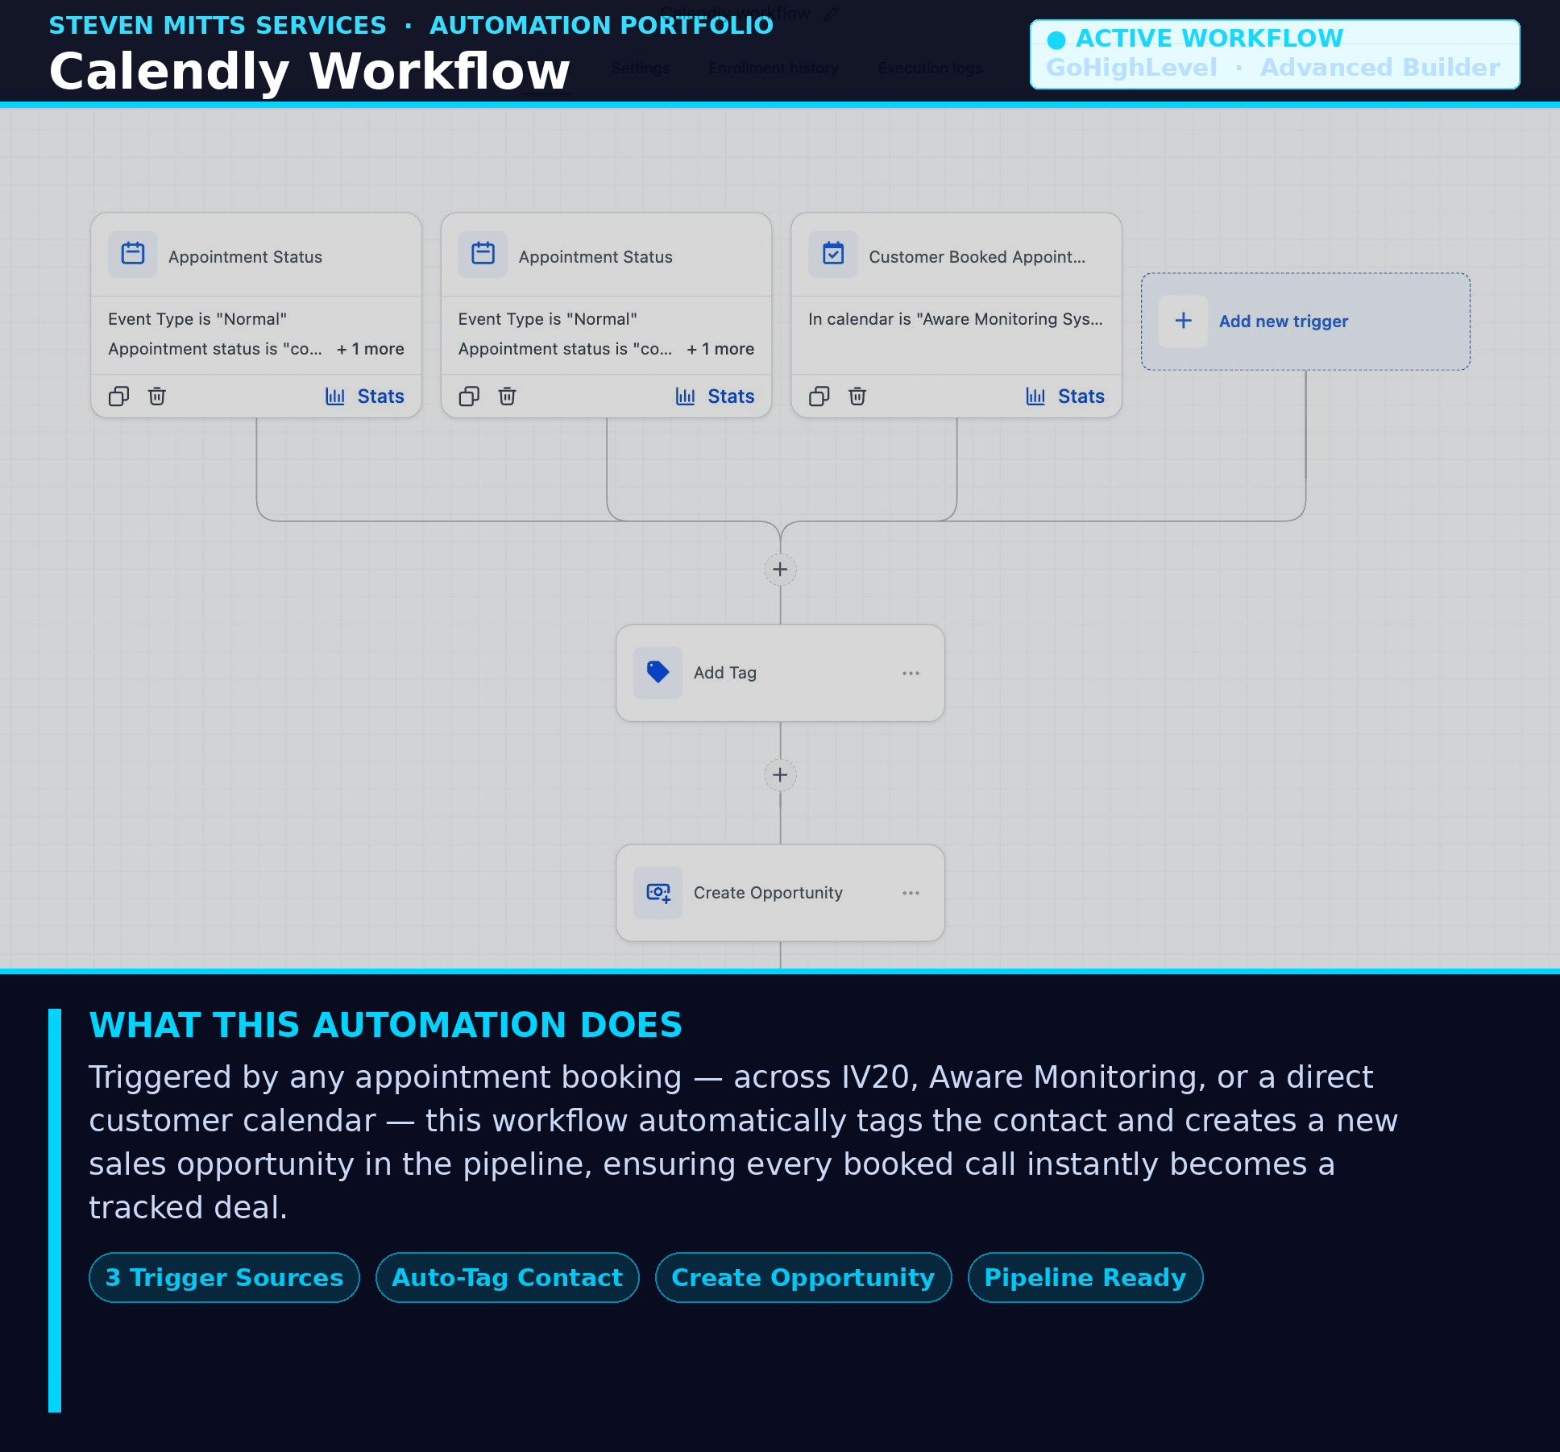Click the 'Pipeline Ready' pill
Screen dimensions: 1560x1452
(1085, 1277)
